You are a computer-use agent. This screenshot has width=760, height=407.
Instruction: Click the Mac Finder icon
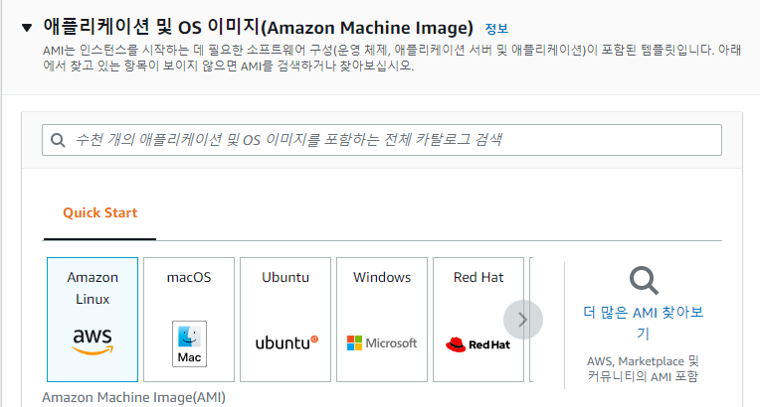(x=189, y=343)
